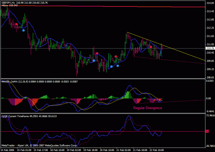This screenshot has height=152, width=215.
Task: Click the 212.25 price axis label
Action: click(x=210, y=28)
